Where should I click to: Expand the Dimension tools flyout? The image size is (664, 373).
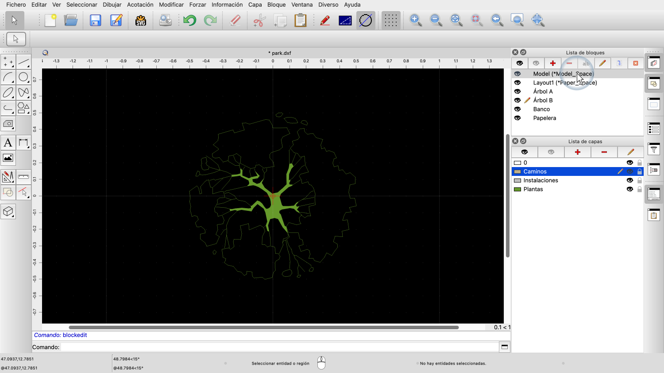pos(23,143)
